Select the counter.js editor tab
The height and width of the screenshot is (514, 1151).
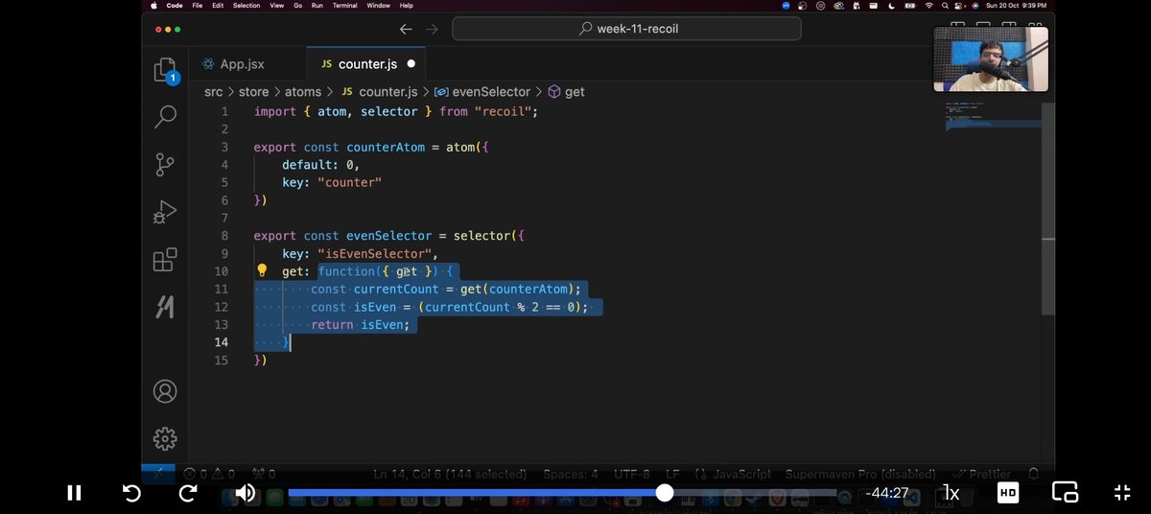pyautogui.click(x=367, y=64)
